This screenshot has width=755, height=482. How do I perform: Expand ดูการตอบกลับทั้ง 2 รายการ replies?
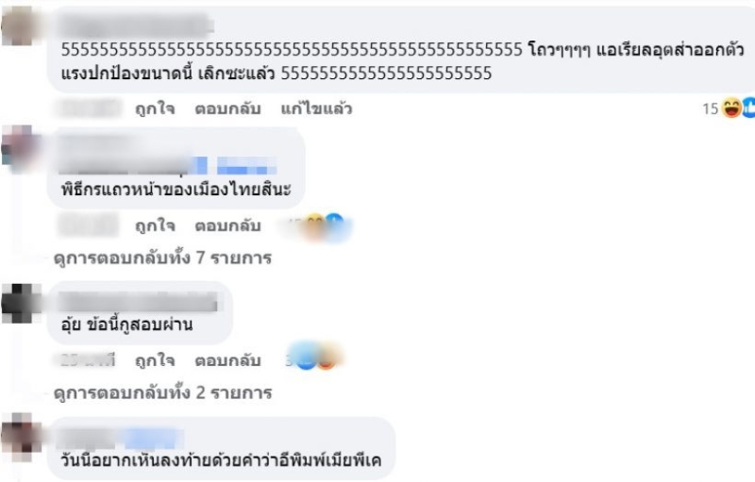click(x=162, y=393)
